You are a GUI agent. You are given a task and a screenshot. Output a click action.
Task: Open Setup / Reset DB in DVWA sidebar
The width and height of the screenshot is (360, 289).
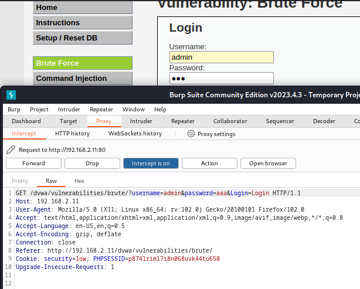83,38
